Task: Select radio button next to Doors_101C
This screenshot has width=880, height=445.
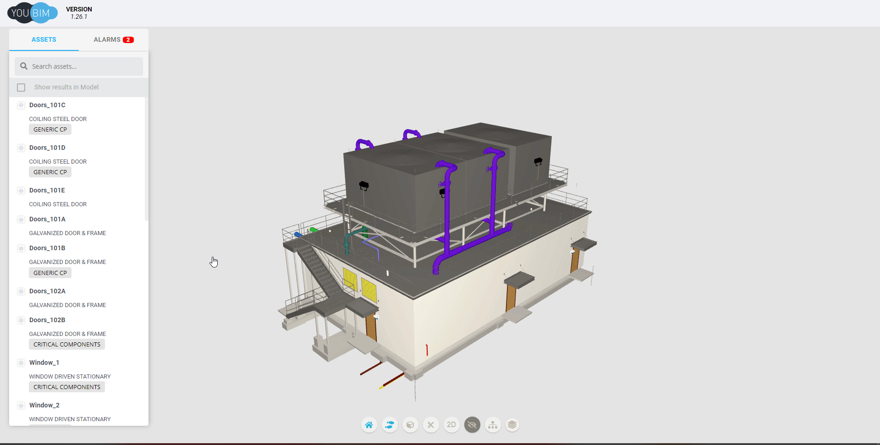Action: [21, 105]
